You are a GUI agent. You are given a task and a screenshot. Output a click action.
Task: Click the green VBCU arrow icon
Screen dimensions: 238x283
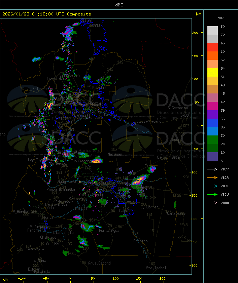click(212, 194)
